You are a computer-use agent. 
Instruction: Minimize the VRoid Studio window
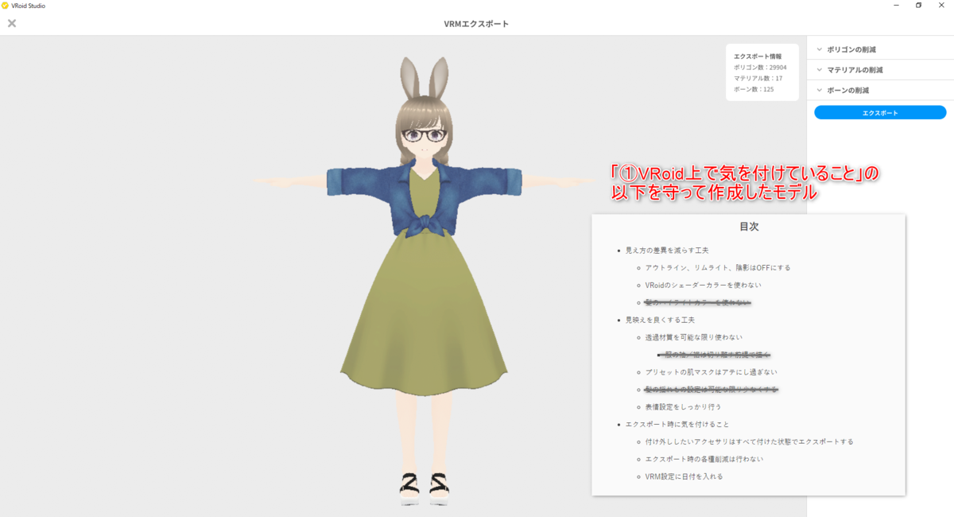pyautogui.click(x=896, y=5)
